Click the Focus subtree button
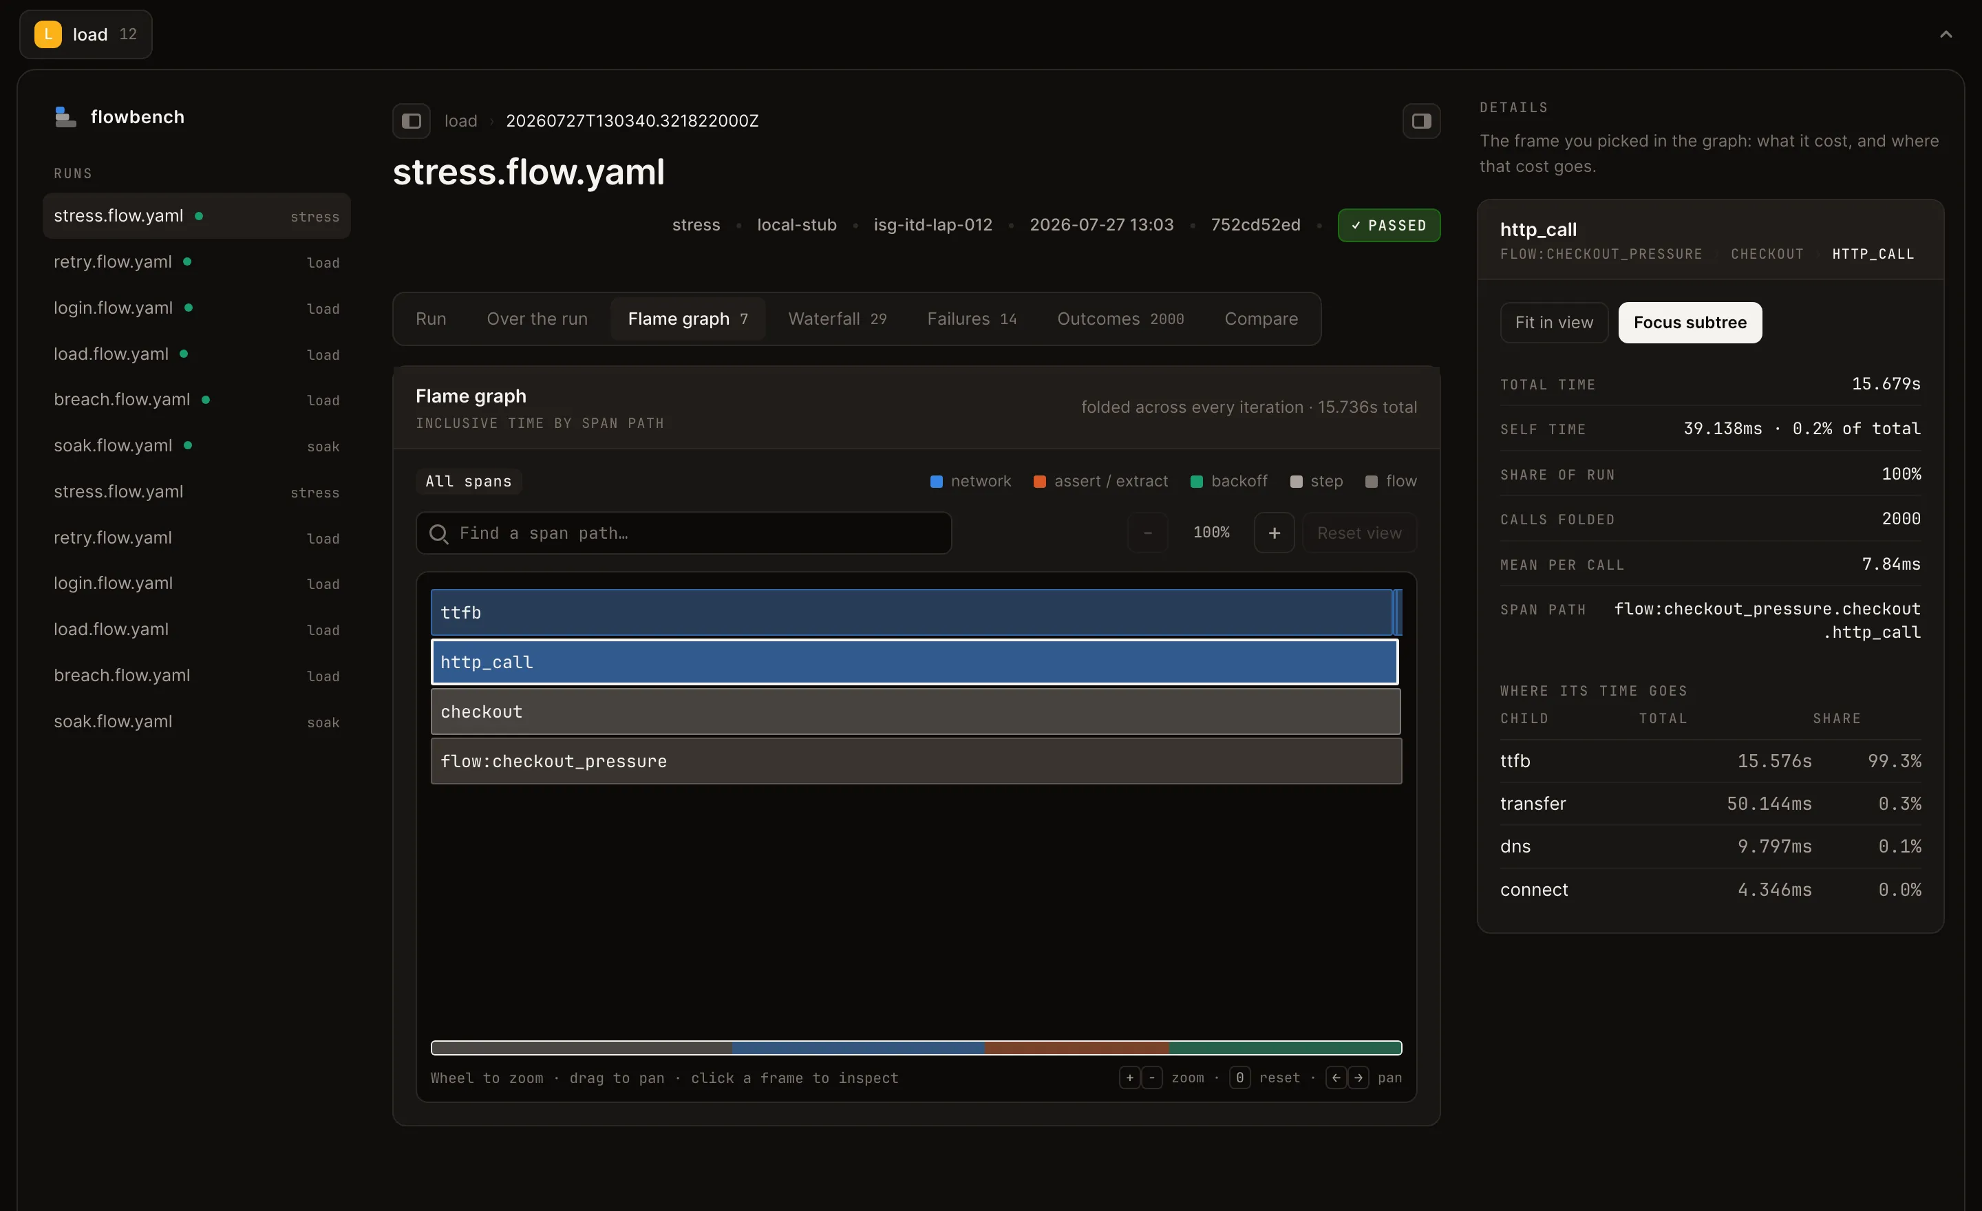The width and height of the screenshot is (1982, 1211). 1690,323
